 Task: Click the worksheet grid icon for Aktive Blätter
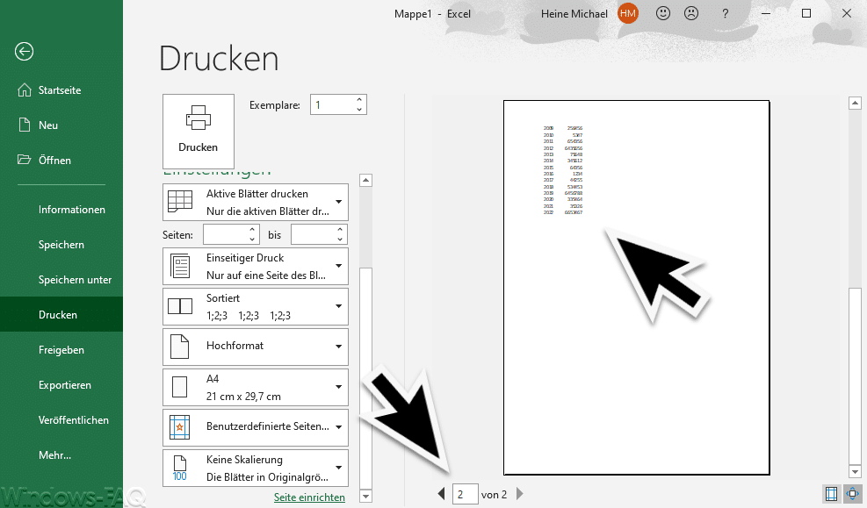coord(180,202)
